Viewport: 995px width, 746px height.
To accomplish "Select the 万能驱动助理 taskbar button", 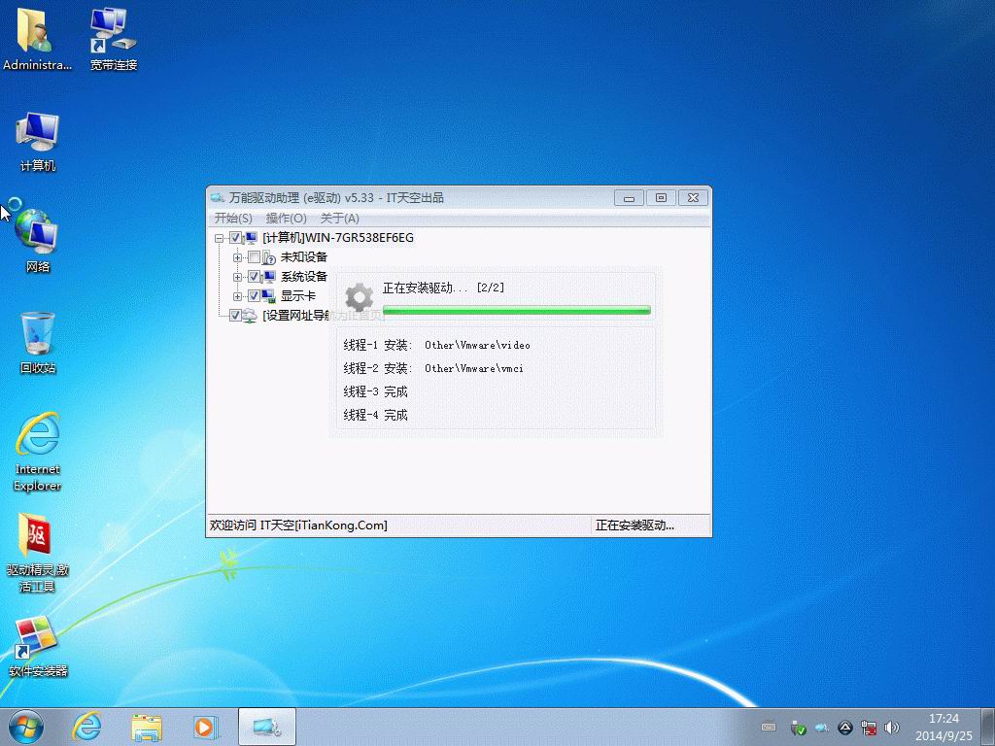I will [x=267, y=727].
